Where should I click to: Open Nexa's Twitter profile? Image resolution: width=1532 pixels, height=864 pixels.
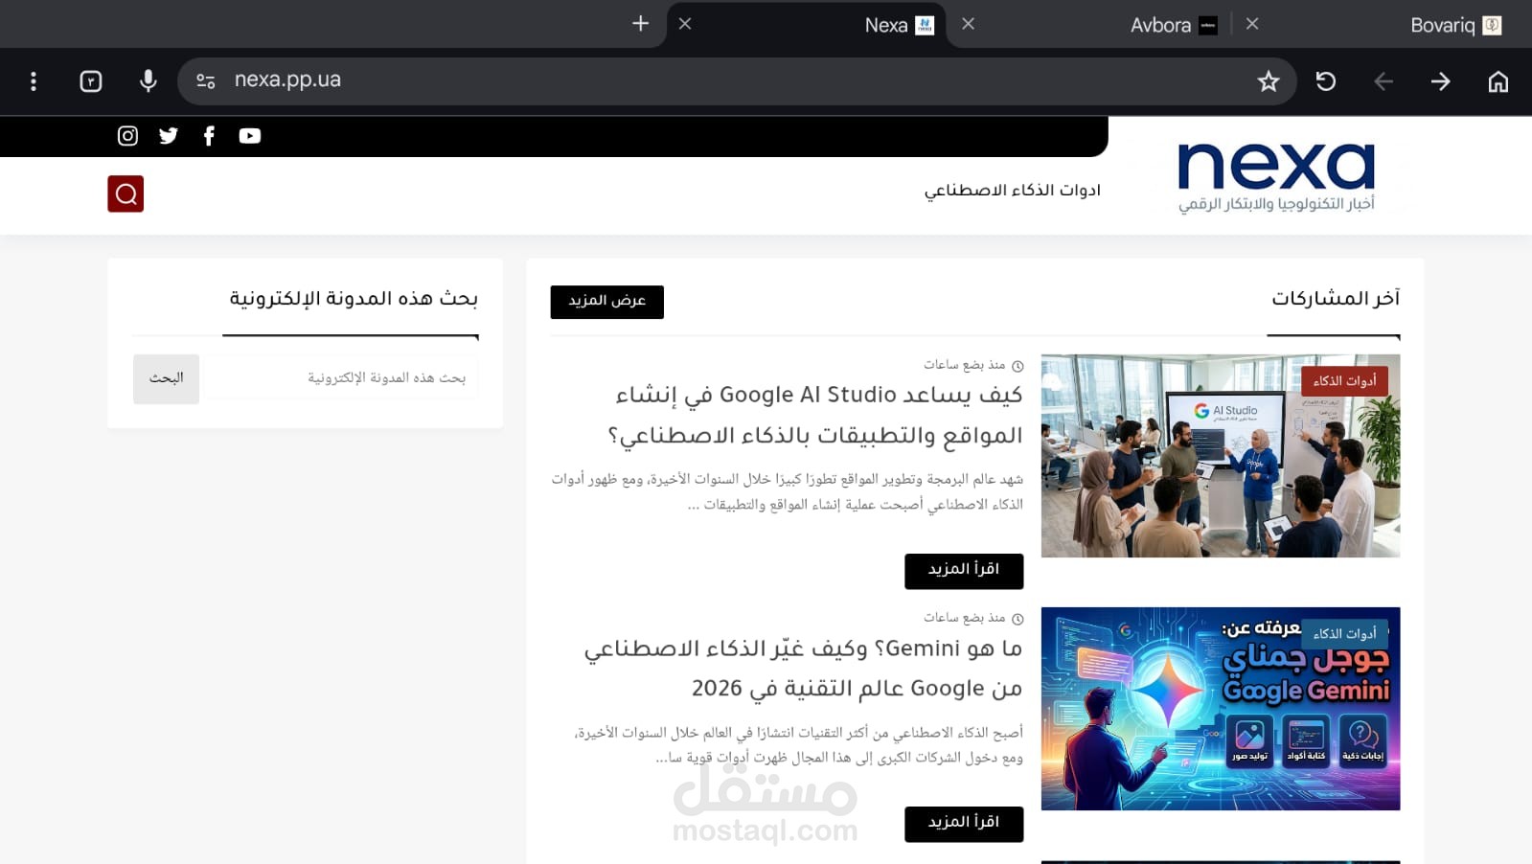tap(169, 136)
